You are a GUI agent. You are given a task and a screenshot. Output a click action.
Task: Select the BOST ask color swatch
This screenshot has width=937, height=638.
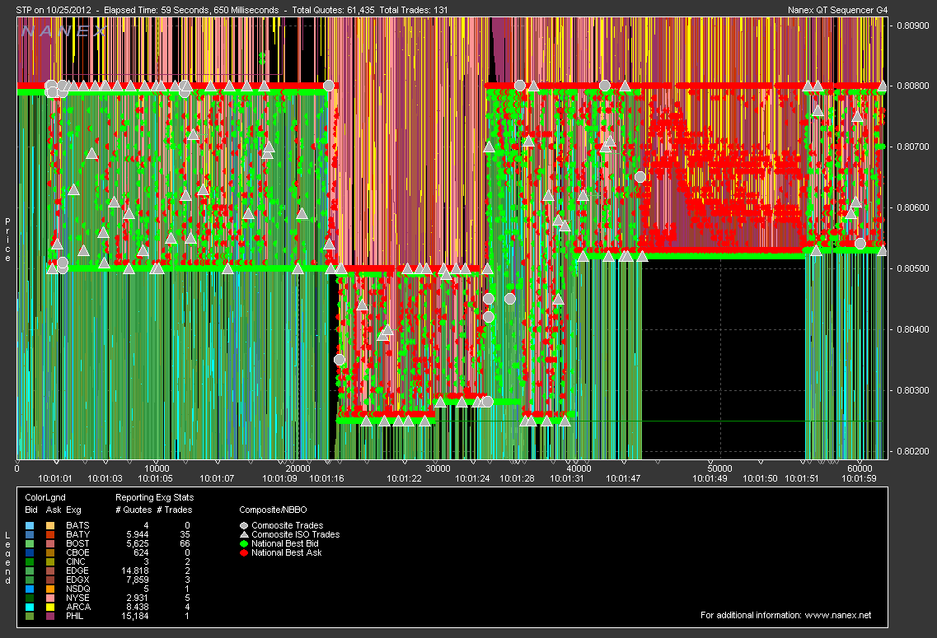pos(51,543)
